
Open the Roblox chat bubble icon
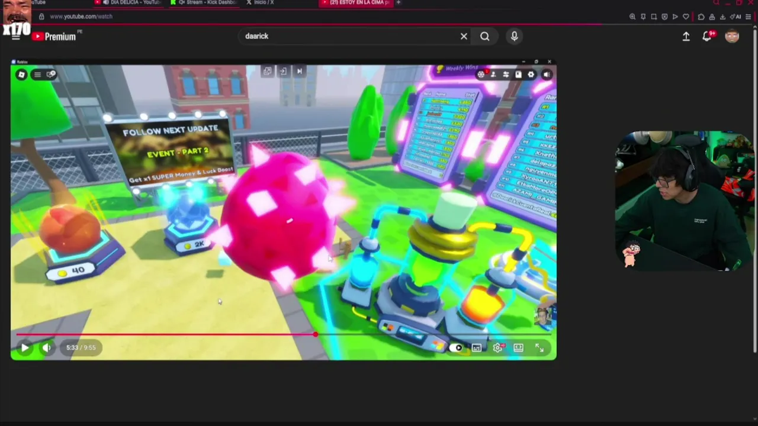pyautogui.click(x=51, y=74)
